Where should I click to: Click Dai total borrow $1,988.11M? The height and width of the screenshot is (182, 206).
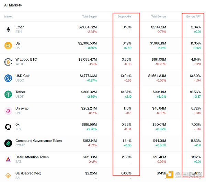pos(158,43)
